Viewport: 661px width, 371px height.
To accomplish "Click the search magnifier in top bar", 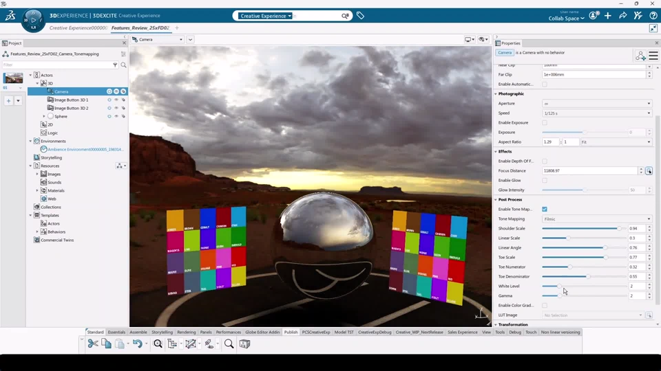I will click(345, 16).
